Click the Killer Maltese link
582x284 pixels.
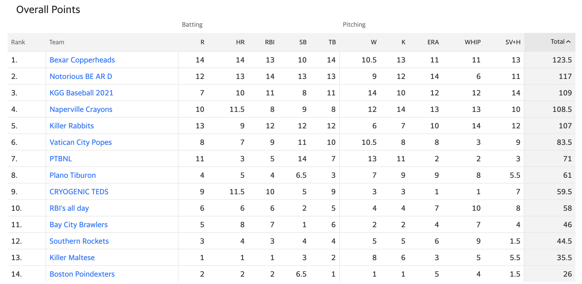(72, 258)
